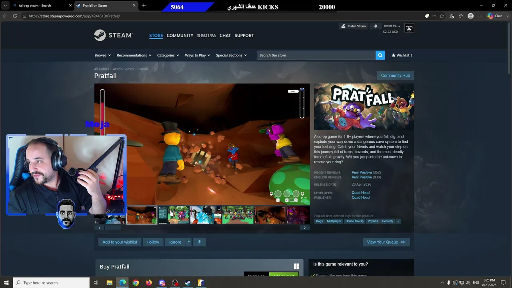
Task: Click the browser address bar URL
Action: pyautogui.click(x=74, y=16)
